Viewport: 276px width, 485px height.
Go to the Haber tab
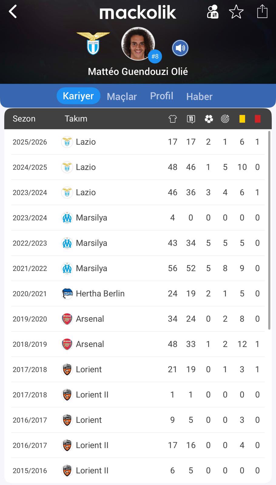coord(199,96)
